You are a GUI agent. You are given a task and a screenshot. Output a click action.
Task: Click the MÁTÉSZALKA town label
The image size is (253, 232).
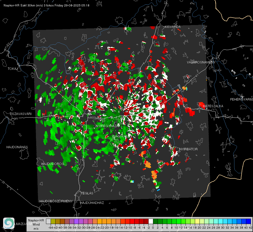[x=213, y=106]
